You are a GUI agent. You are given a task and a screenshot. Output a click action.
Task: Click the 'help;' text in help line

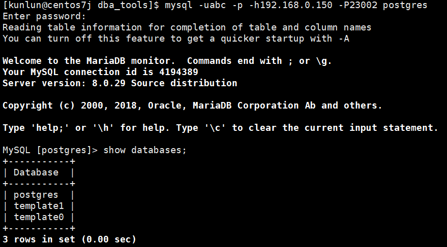click(x=50, y=128)
